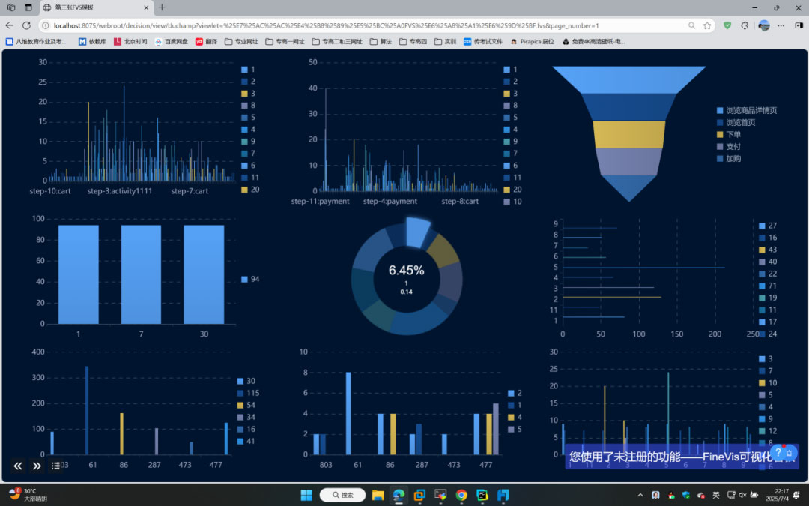Click the zoom magnifier in address bar
The image size is (809, 506).
(x=691, y=25)
